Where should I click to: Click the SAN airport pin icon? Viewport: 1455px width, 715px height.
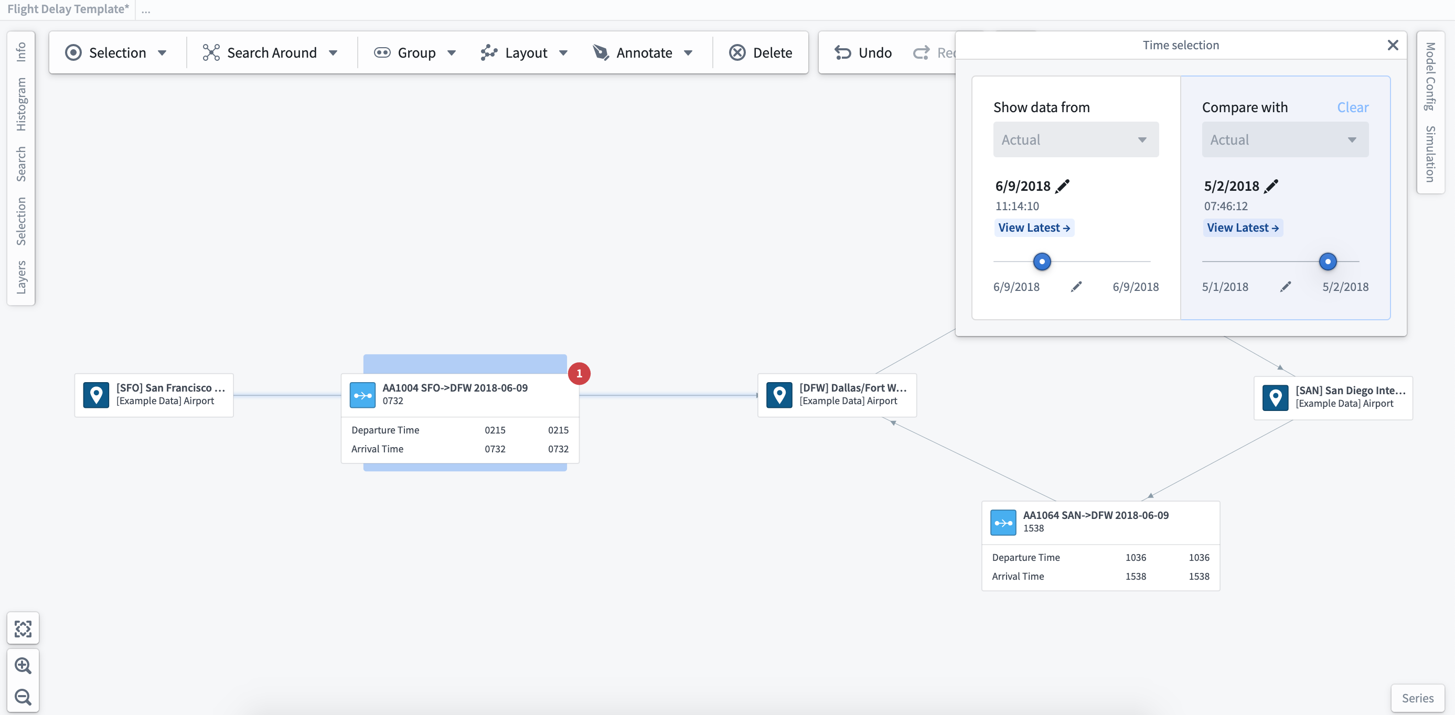1275,398
